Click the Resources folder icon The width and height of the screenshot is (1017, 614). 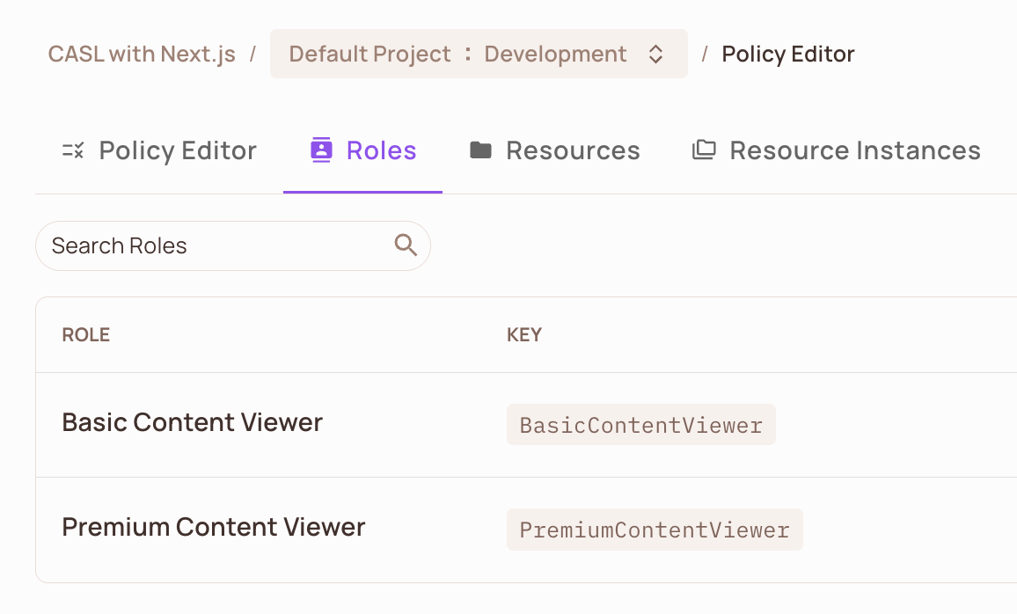pyautogui.click(x=480, y=150)
